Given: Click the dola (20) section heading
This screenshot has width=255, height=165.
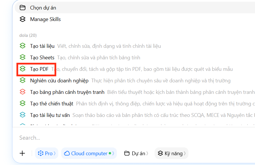Looking at the screenshot, I should [x=28, y=35].
